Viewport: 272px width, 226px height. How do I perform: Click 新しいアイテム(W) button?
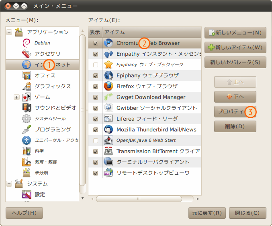point(235,47)
